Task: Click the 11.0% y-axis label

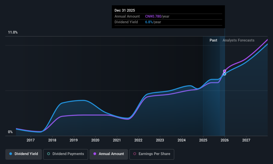Action: (x=13, y=32)
